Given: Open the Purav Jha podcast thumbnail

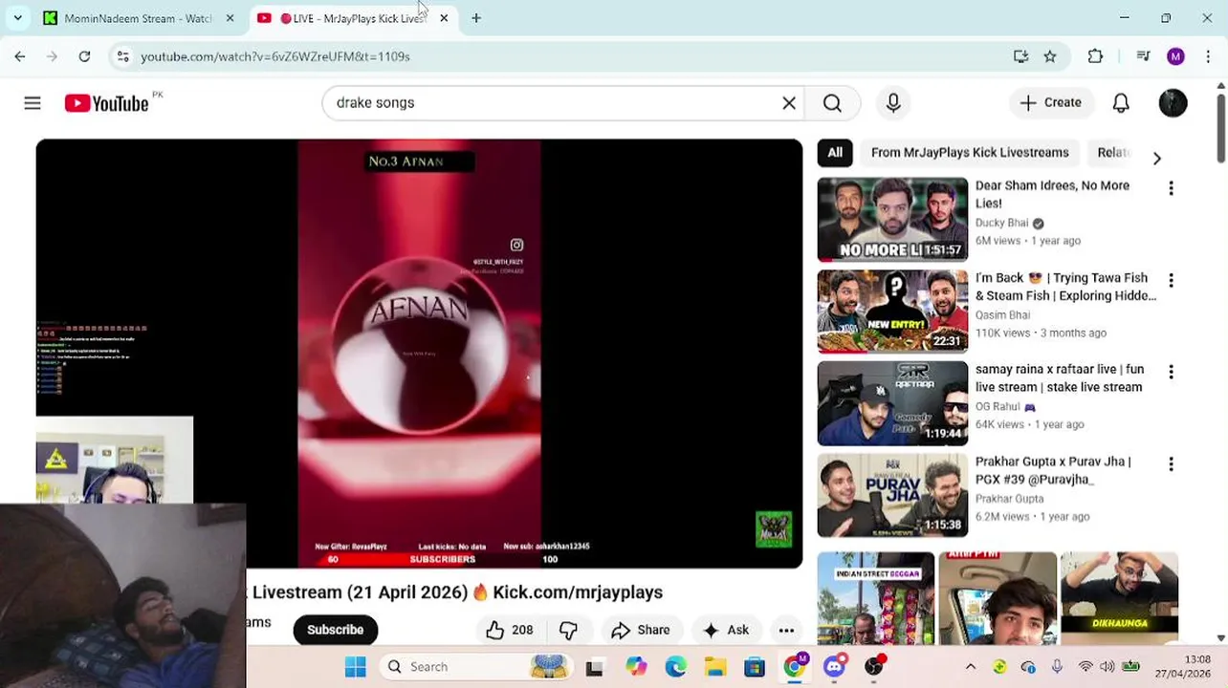Looking at the screenshot, I should pyautogui.click(x=892, y=495).
